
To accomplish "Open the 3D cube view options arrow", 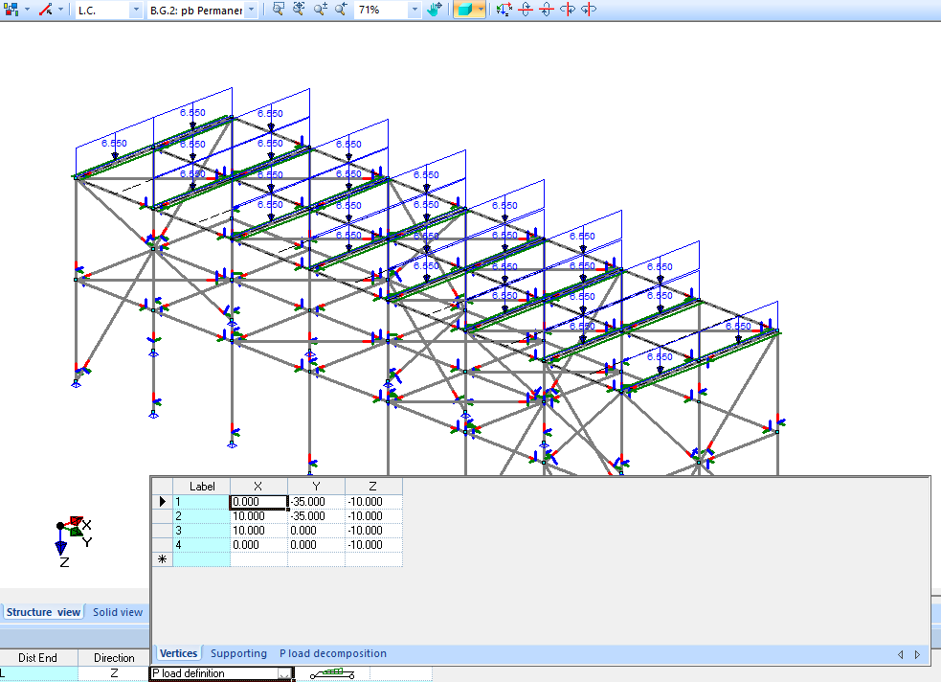I will [x=481, y=10].
